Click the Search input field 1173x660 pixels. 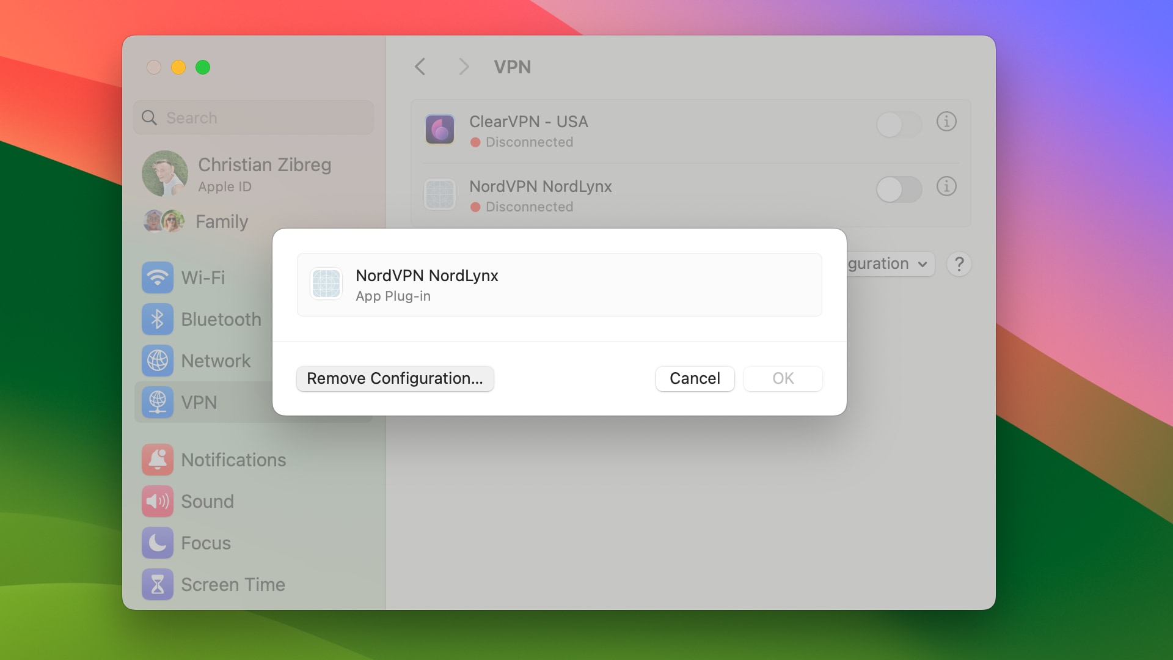tap(255, 117)
